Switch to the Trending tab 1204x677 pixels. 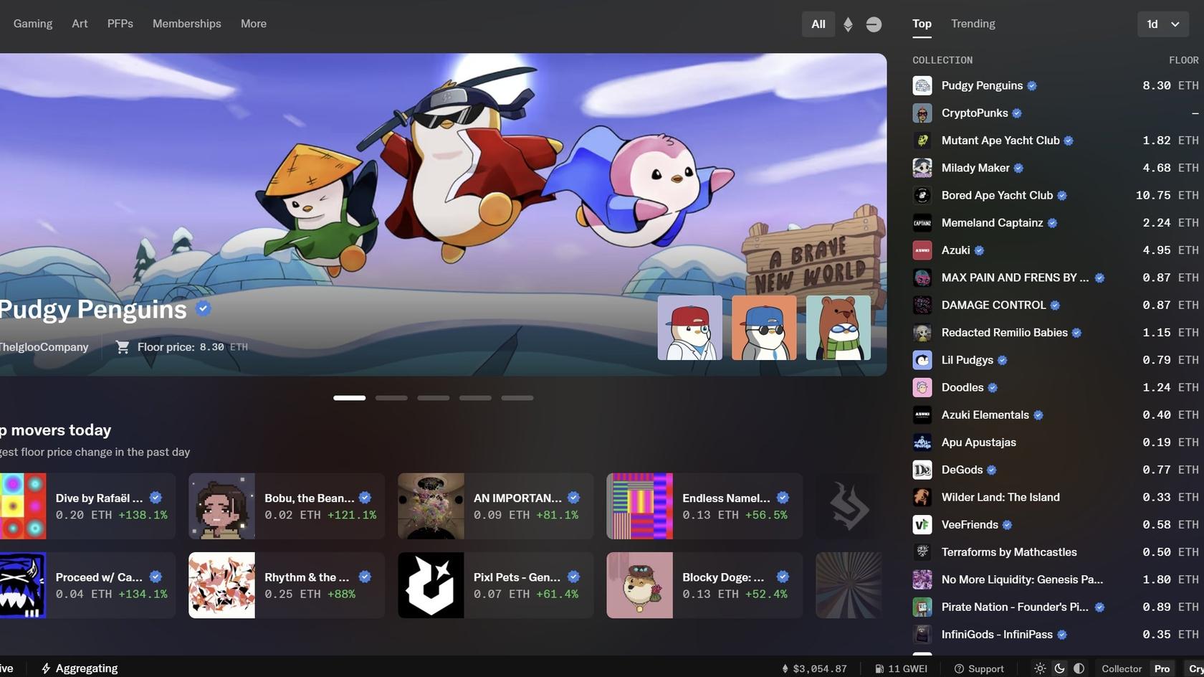973,24
